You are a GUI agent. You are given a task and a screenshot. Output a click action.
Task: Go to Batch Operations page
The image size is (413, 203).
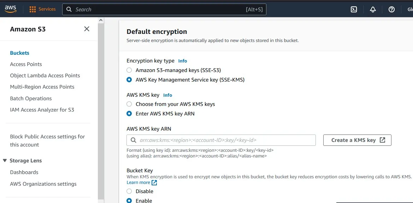pyautogui.click(x=31, y=98)
